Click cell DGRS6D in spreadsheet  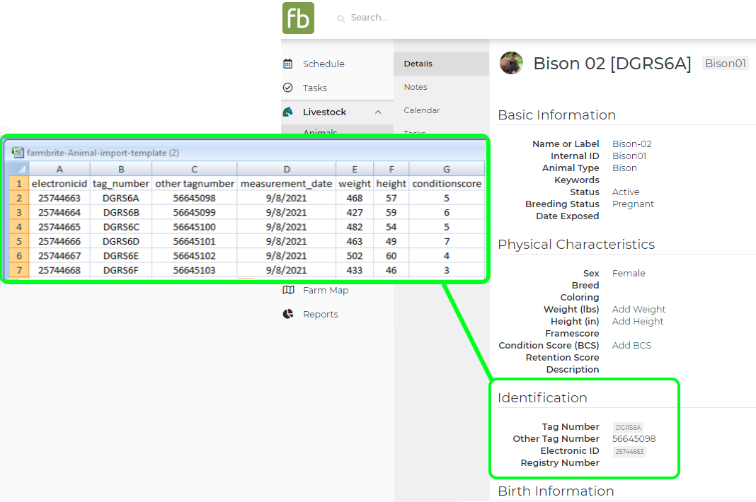pos(121,241)
